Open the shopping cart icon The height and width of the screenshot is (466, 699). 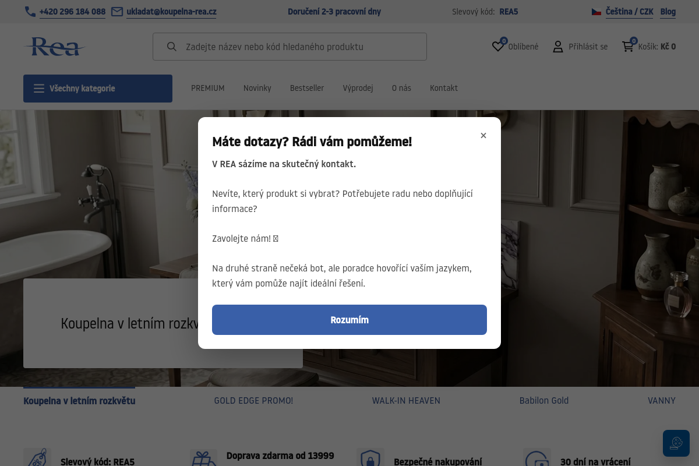[627, 46]
